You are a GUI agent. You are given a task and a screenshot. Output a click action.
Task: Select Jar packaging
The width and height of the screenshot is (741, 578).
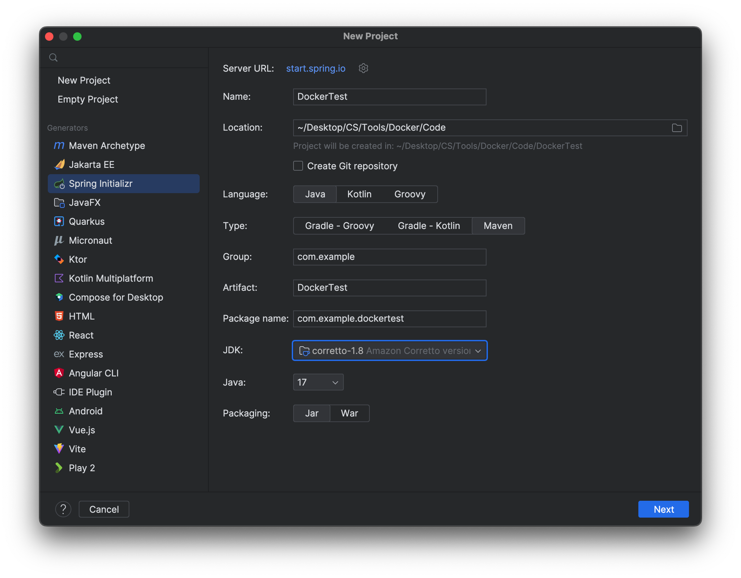pos(312,413)
